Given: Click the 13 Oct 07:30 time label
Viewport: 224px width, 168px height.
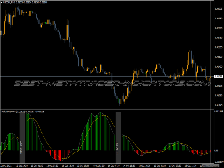Looking at the screenshot, I should 52,165.
